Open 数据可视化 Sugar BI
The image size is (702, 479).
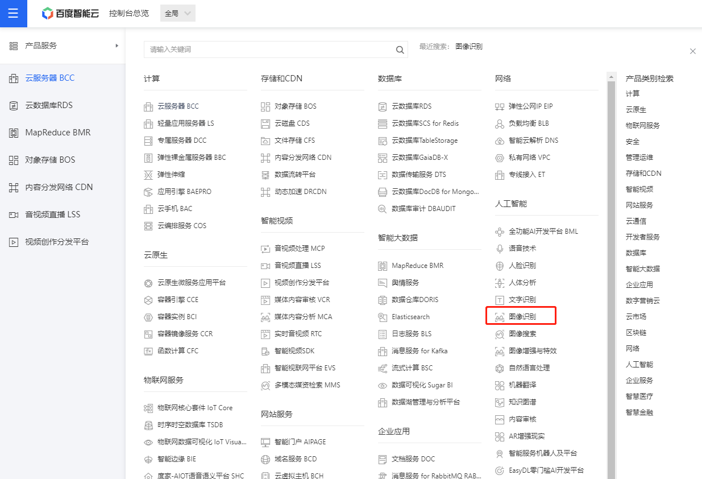pyautogui.click(x=422, y=385)
